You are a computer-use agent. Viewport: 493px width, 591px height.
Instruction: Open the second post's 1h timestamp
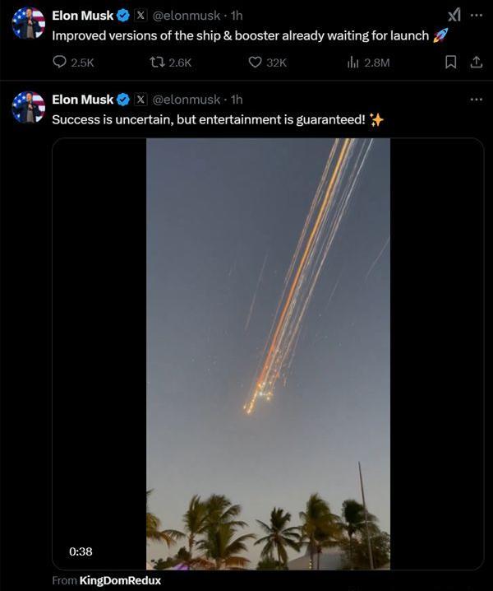point(237,100)
